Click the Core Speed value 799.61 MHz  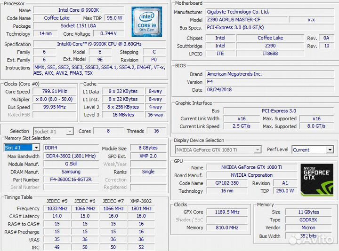pos(55,91)
